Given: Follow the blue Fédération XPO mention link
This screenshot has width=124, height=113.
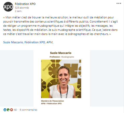Looking at the screenshot, I should tap(35, 42).
